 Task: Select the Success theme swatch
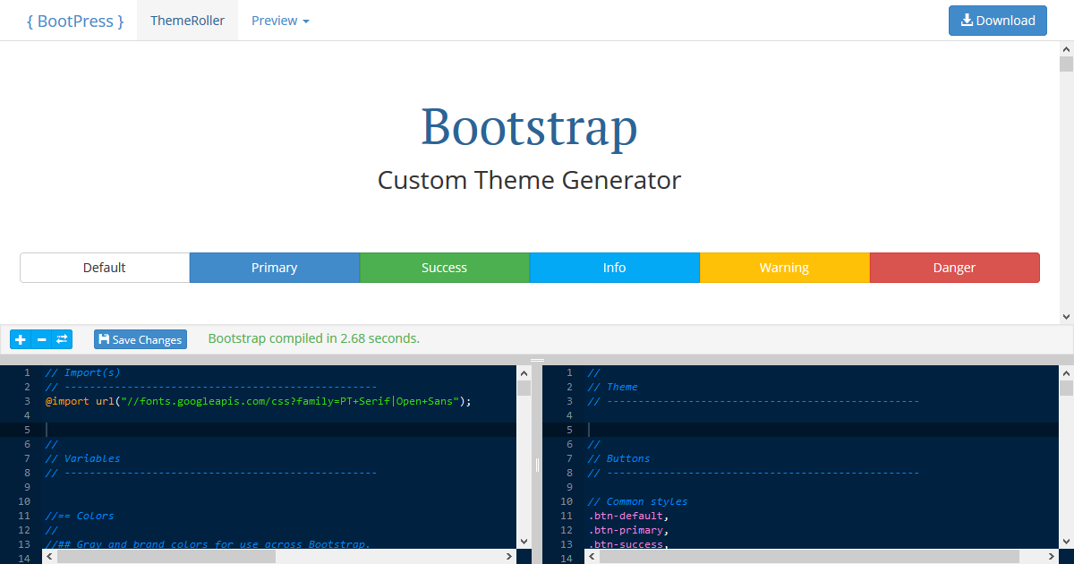coord(444,267)
